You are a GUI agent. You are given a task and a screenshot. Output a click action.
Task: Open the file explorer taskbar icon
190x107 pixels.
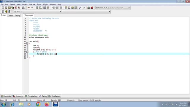tap(21, 104)
